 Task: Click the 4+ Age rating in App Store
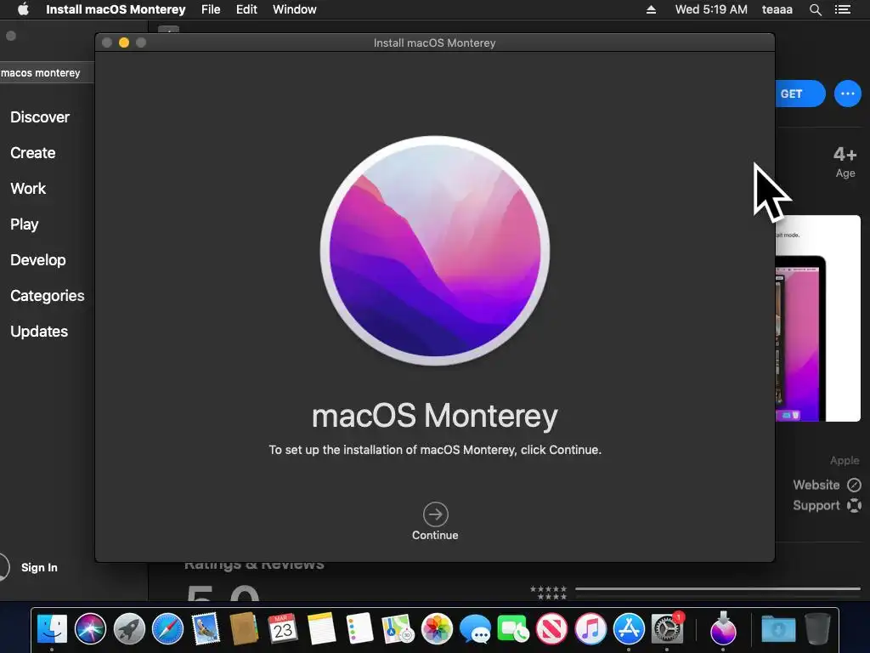click(x=845, y=162)
